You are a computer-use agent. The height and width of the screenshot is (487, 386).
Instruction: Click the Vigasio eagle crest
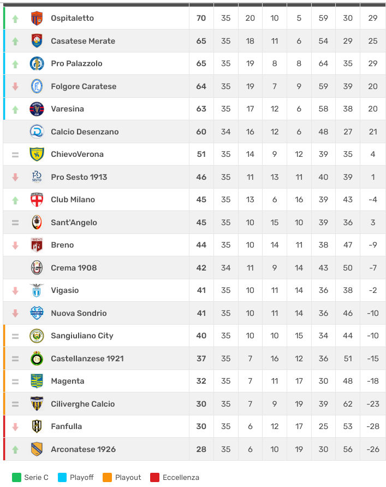click(37, 290)
